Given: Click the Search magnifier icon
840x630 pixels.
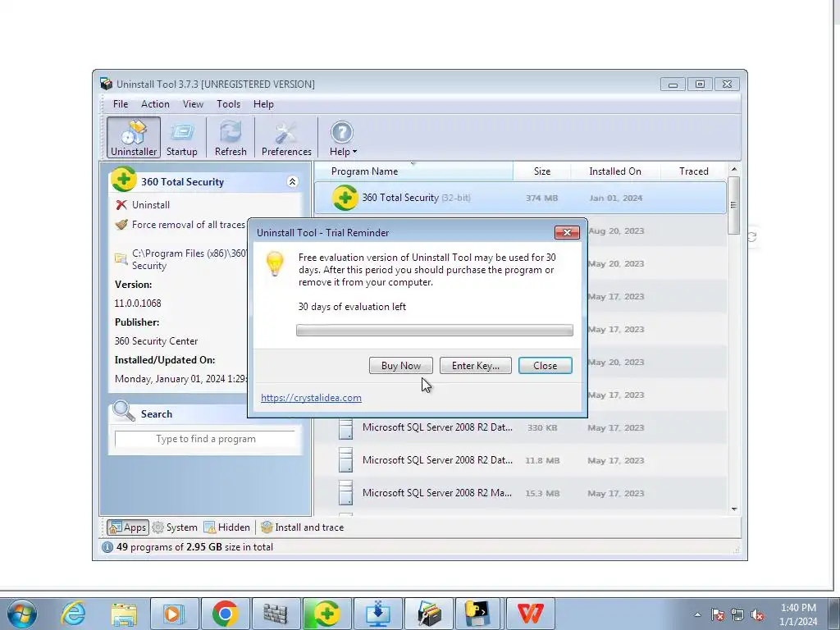Looking at the screenshot, I should [x=124, y=411].
